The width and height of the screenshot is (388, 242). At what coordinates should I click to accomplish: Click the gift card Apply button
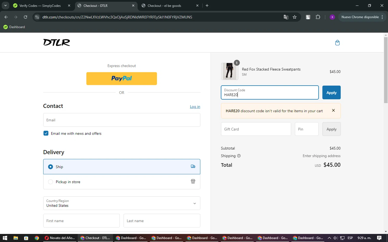[x=331, y=129]
